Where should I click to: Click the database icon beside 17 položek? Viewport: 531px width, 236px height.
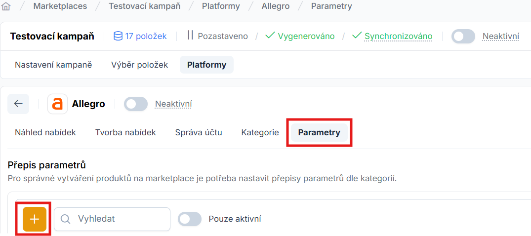[x=118, y=36]
